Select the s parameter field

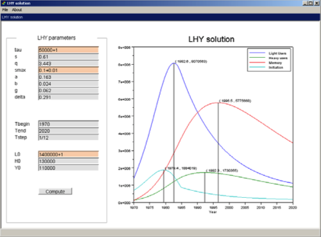tap(69, 57)
